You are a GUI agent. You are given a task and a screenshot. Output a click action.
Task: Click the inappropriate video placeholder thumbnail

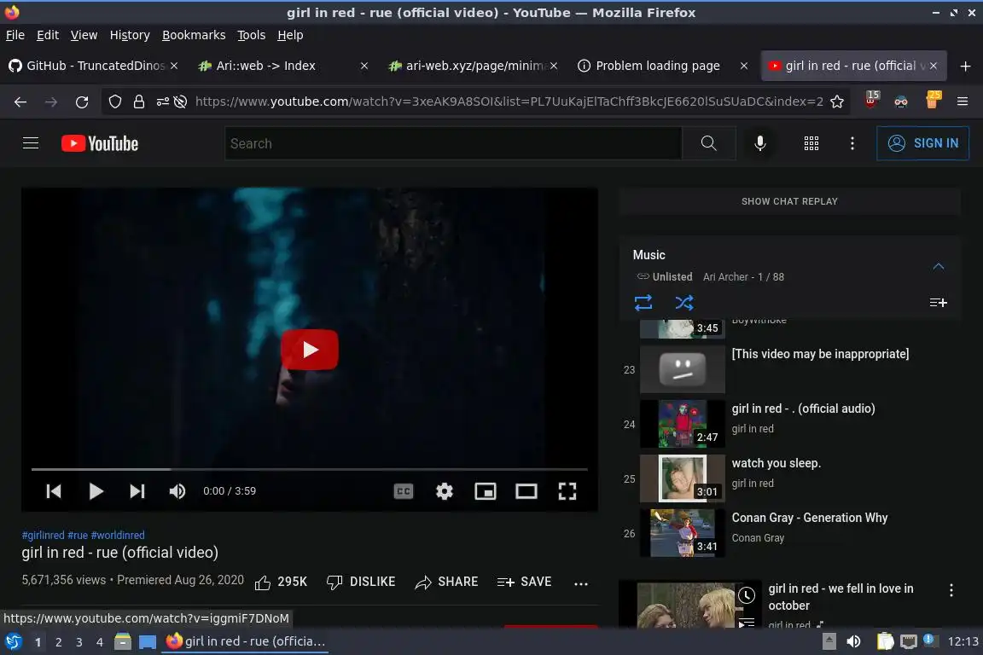683,370
